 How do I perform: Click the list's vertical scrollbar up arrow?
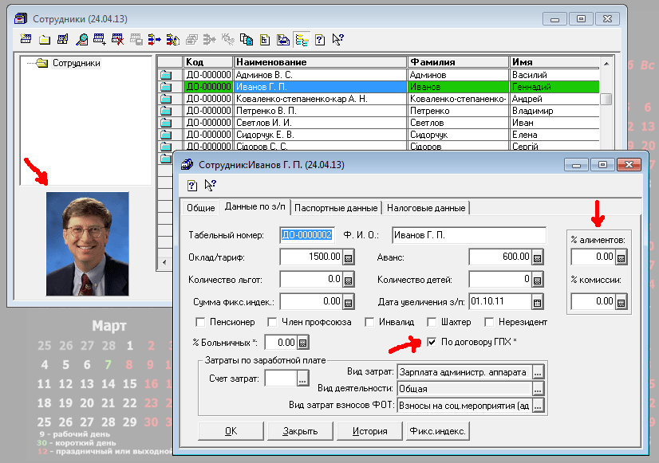[606, 64]
